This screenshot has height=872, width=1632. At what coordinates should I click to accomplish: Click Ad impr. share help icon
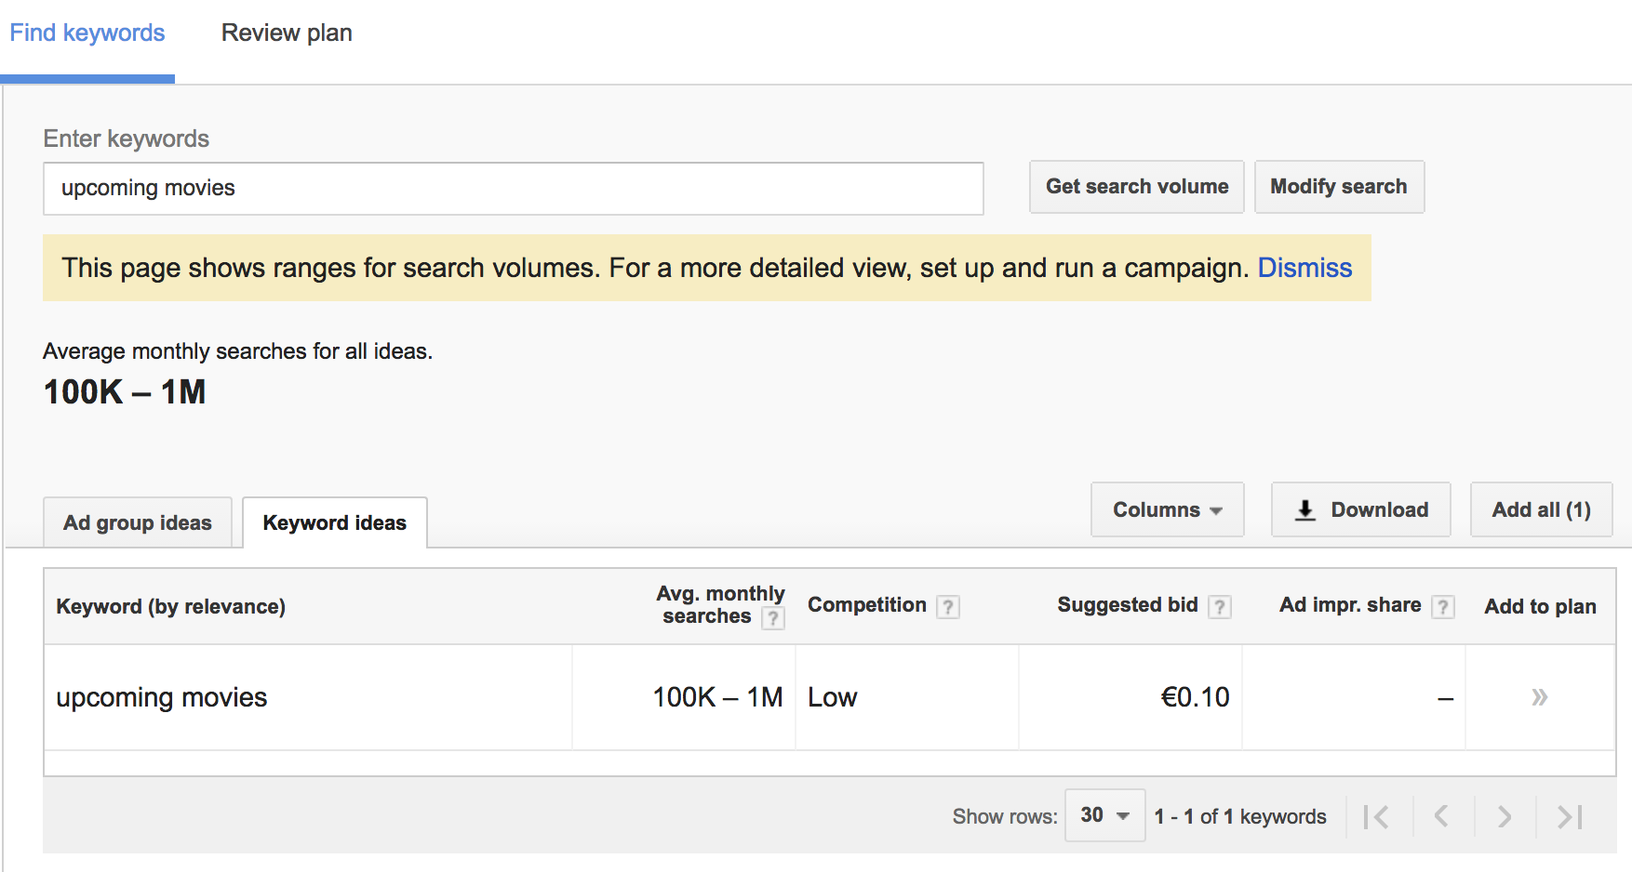coord(1442,607)
